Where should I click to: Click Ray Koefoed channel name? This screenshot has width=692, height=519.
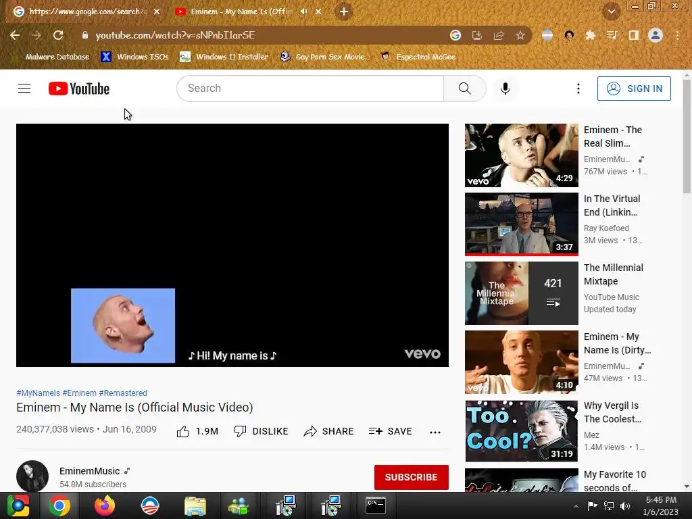click(x=606, y=228)
